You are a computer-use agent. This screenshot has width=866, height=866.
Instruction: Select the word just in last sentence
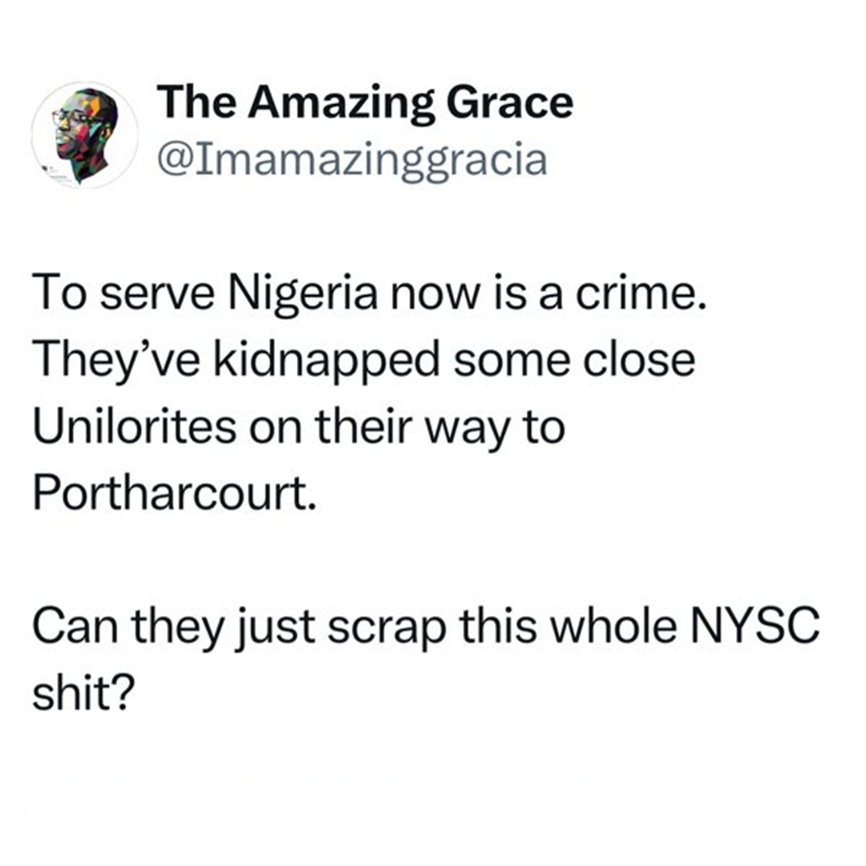pos(275,629)
